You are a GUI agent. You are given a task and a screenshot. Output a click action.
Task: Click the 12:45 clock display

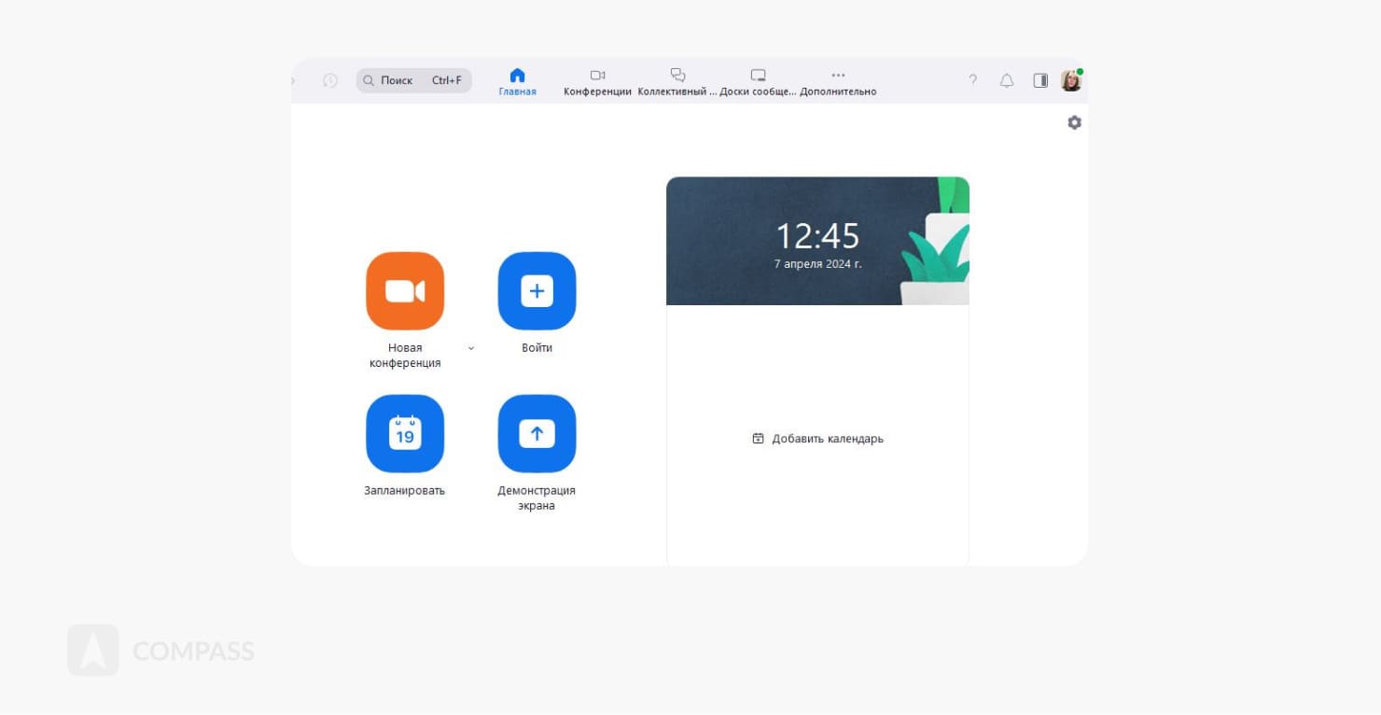point(817,236)
